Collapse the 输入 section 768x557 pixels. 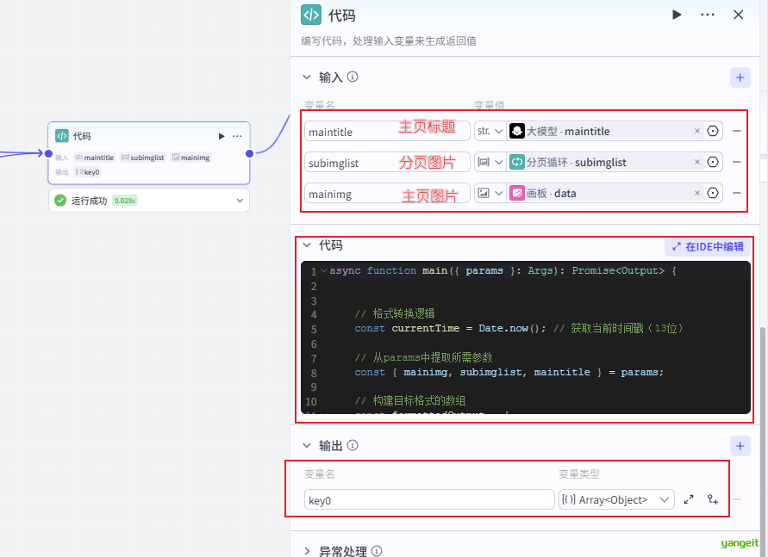307,77
